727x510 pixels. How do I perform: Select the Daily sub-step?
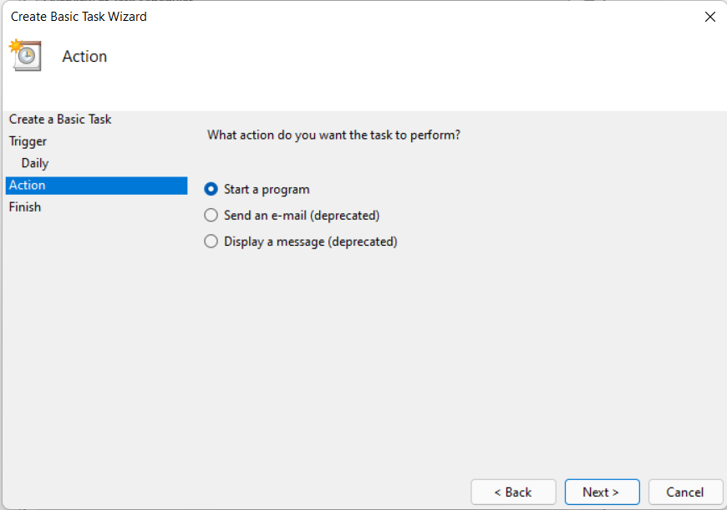34,163
